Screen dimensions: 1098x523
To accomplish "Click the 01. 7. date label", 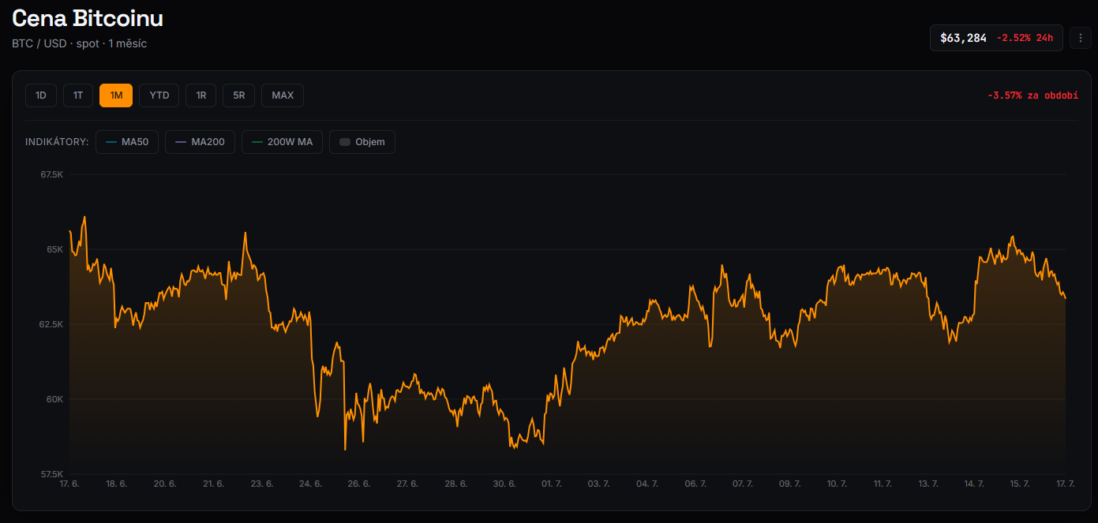I will [551, 484].
